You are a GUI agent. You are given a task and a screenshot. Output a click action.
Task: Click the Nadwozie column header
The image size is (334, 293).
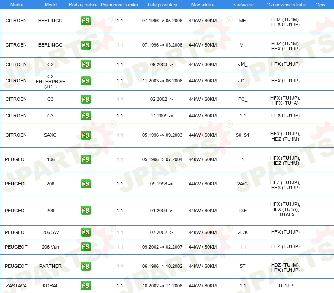[x=242, y=4]
